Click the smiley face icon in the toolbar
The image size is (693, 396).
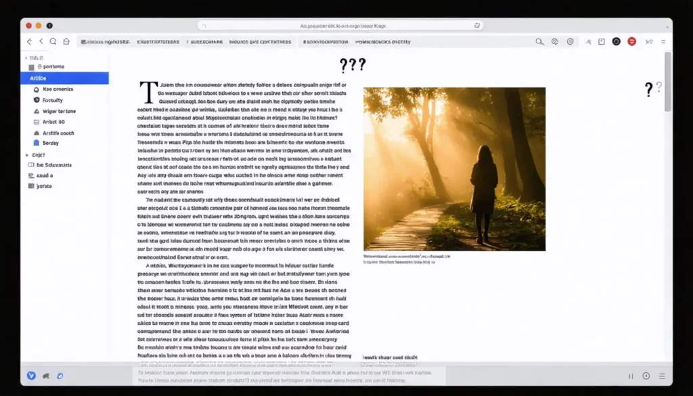[x=570, y=41]
